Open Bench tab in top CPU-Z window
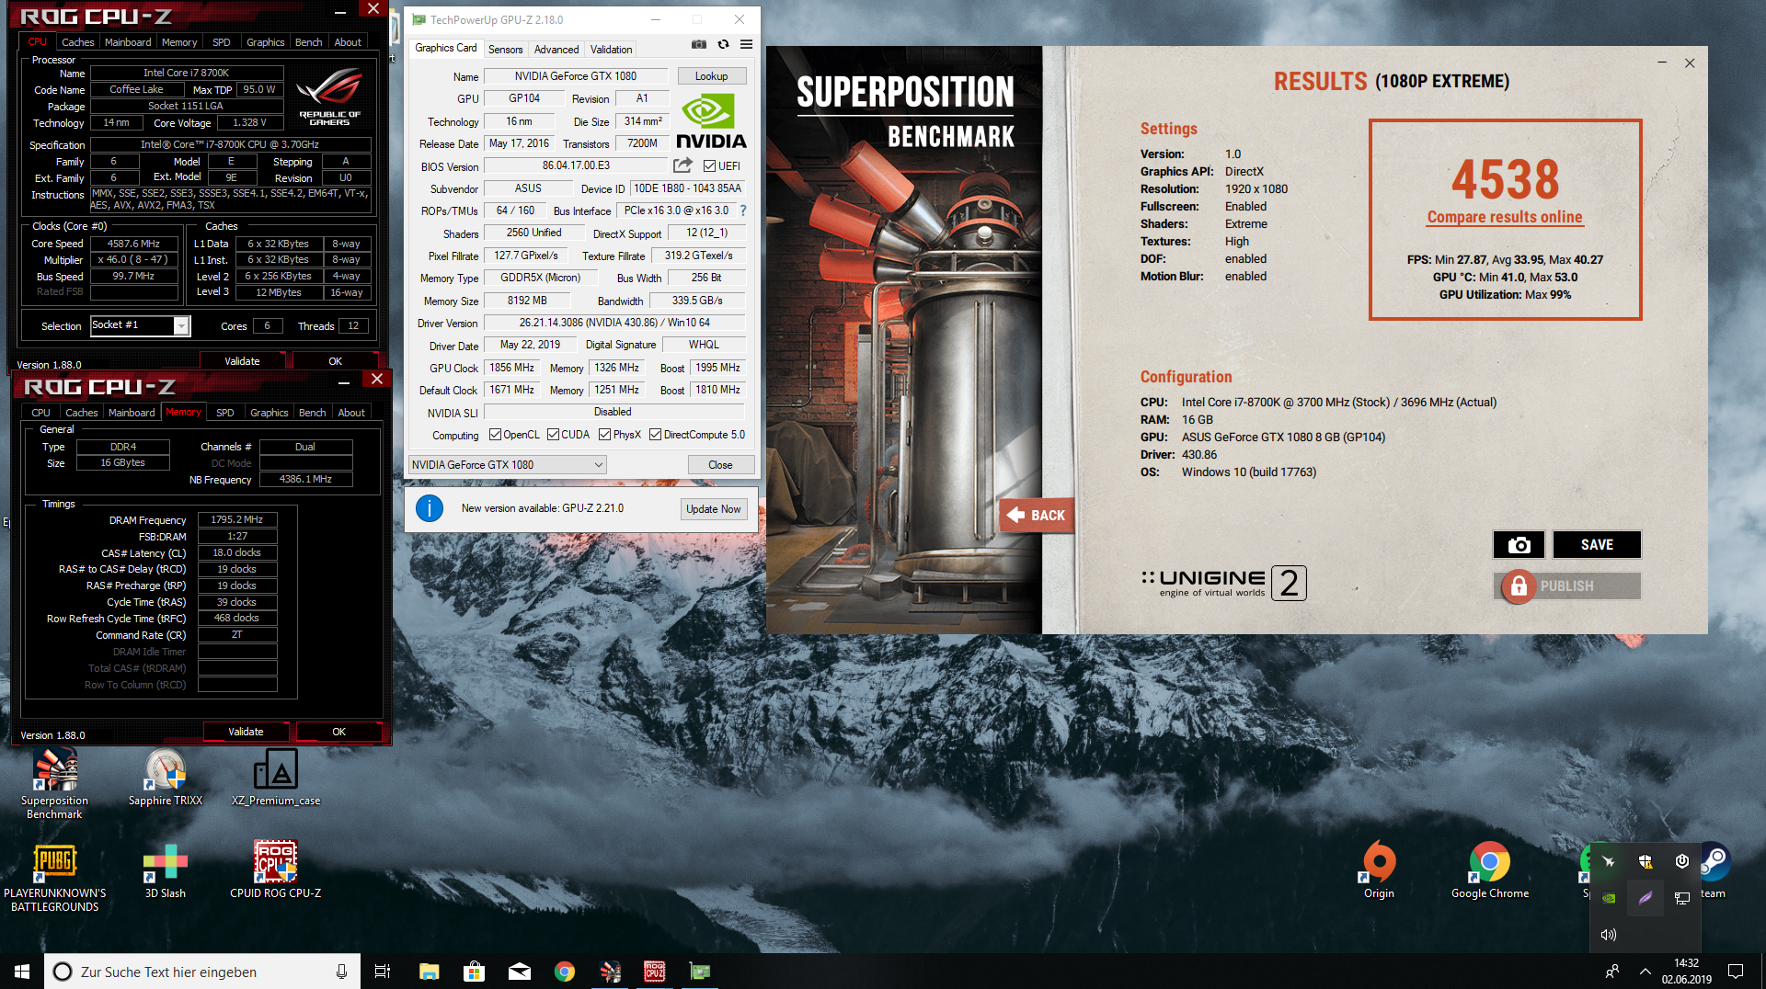 click(308, 42)
